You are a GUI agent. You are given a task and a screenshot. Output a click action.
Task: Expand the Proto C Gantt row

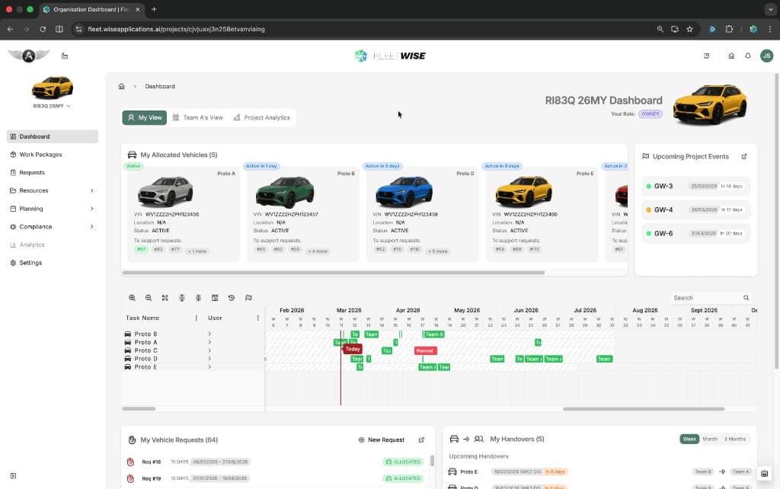[209, 350]
